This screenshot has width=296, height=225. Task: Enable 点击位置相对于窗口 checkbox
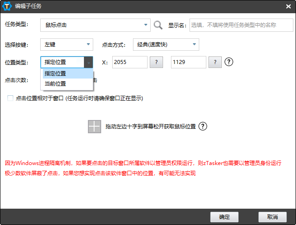(10, 98)
